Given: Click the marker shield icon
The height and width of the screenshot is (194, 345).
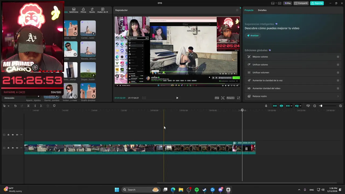Looking at the screenshot, I should point(54,106).
